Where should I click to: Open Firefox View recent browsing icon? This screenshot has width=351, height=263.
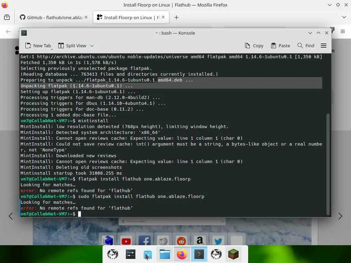[7, 17]
